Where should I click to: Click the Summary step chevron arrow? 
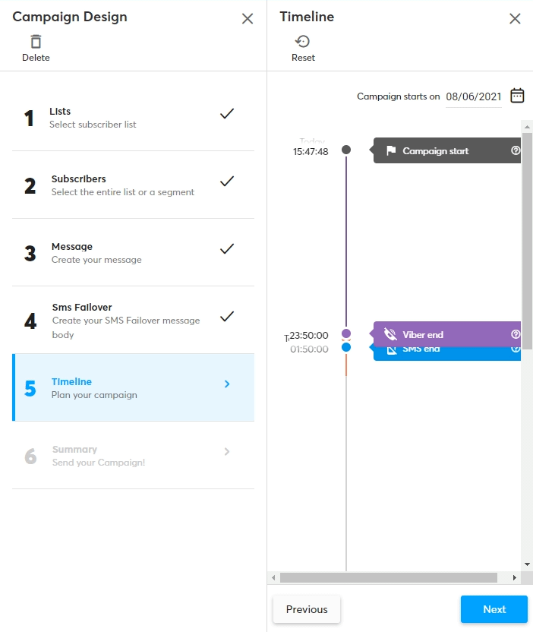(227, 452)
